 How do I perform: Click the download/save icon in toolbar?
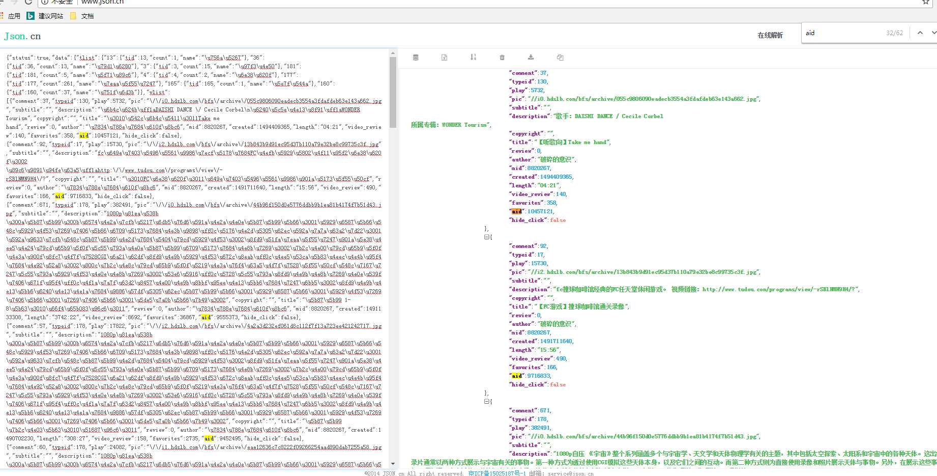(531, 57)
